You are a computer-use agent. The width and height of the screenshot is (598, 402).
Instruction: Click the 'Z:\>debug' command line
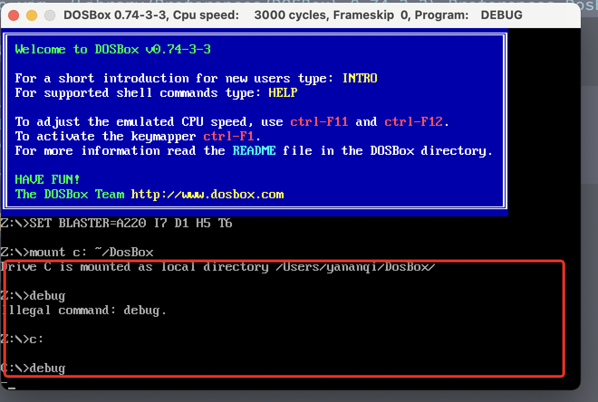[33, 295]
